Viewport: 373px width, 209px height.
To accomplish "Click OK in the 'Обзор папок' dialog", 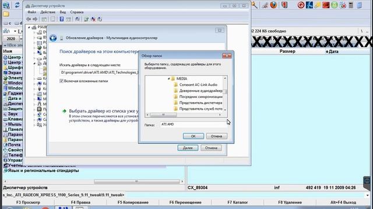I will [193, 136].
